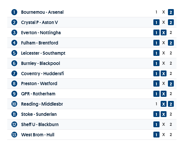Select draw 'X' for Preston - Watford
182x141 pixels.
(x=164, y=84)
